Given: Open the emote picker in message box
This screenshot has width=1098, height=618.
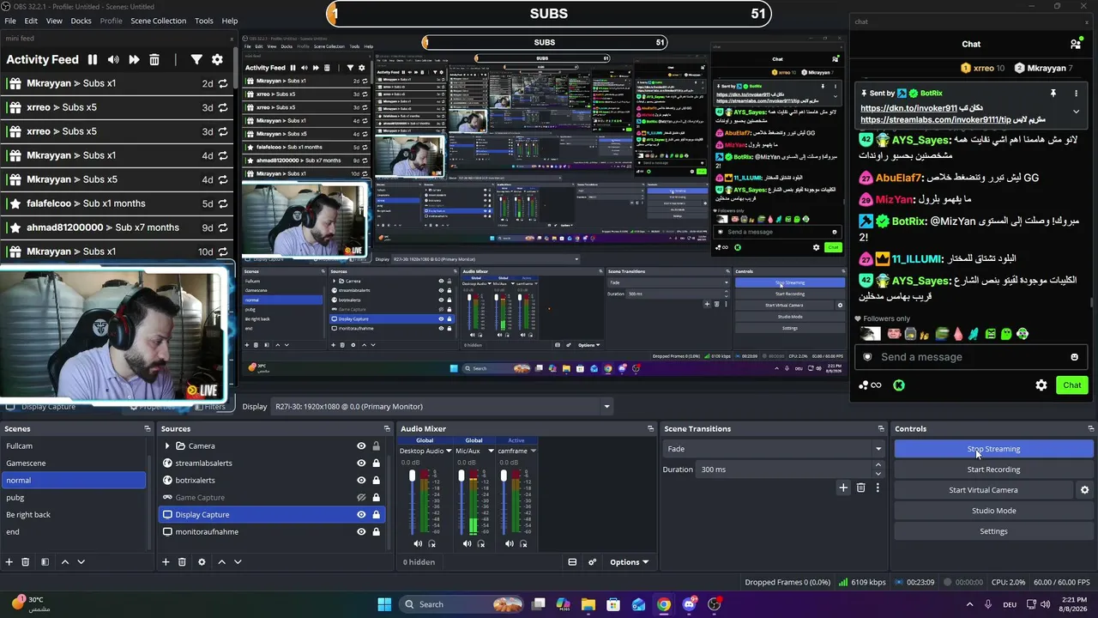Looking at the screenshot, I should 1074,357.
